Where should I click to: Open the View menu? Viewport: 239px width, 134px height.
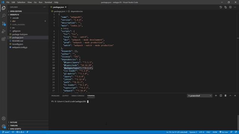(30, 2)
